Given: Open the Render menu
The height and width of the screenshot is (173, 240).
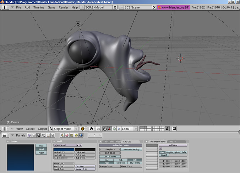Looking at the screenshot, I should [x=63, y=7].
